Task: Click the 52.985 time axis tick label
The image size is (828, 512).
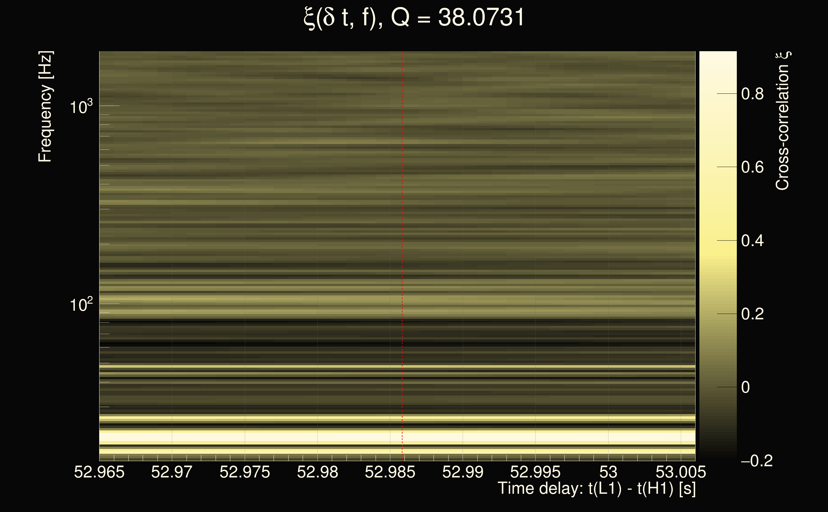Action: click(390, 472)
